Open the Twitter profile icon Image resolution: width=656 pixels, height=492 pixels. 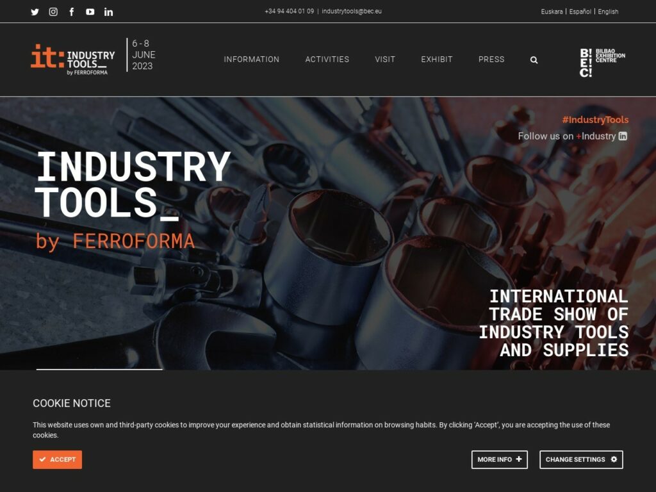[35, 12]
